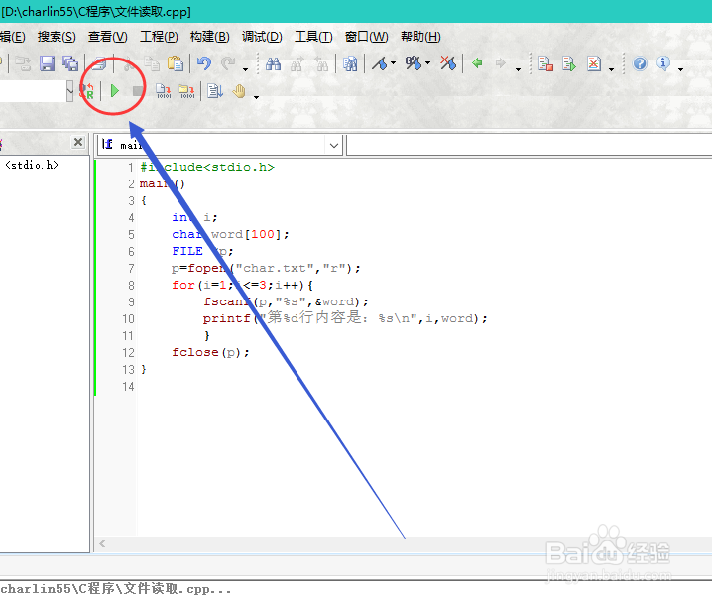Click the Print icon
712x600 pixels.
[x=98, y=63]
